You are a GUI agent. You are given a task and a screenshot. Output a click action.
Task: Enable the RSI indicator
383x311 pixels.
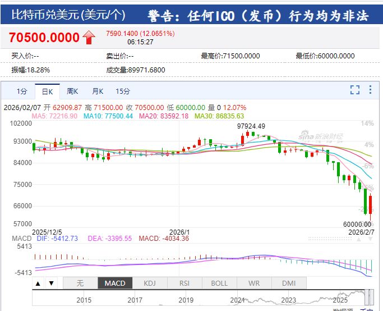click(x=184, y=283)
